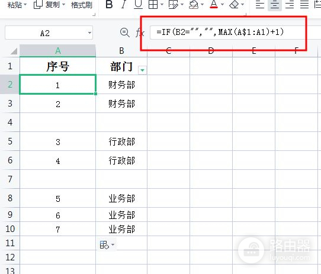Click cell B2 财务部
This screenshot has height=274, width=321.
pyautogui.click(x=121, y=85)
